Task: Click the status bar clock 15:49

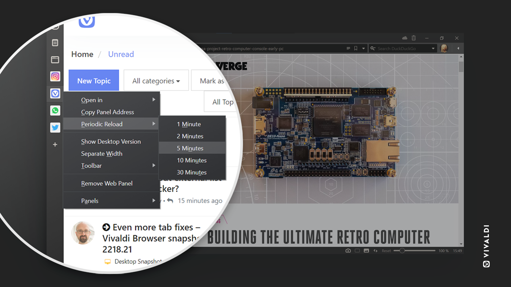Action: pyautogui.click(x=458, y=251)
